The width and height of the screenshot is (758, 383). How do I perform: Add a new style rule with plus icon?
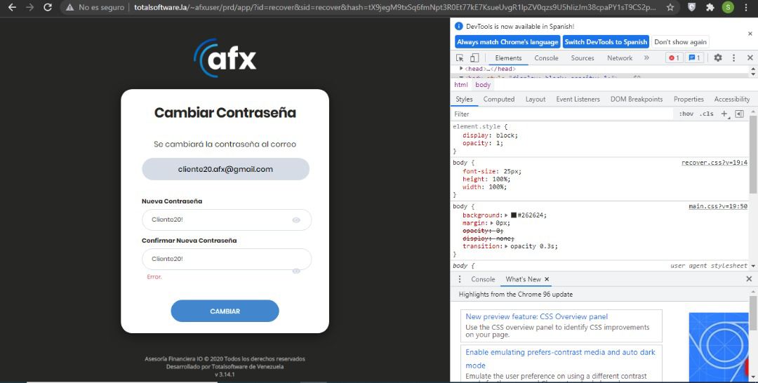(724, 114)
